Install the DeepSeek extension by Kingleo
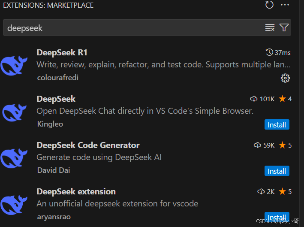 (x=277, y=124)
